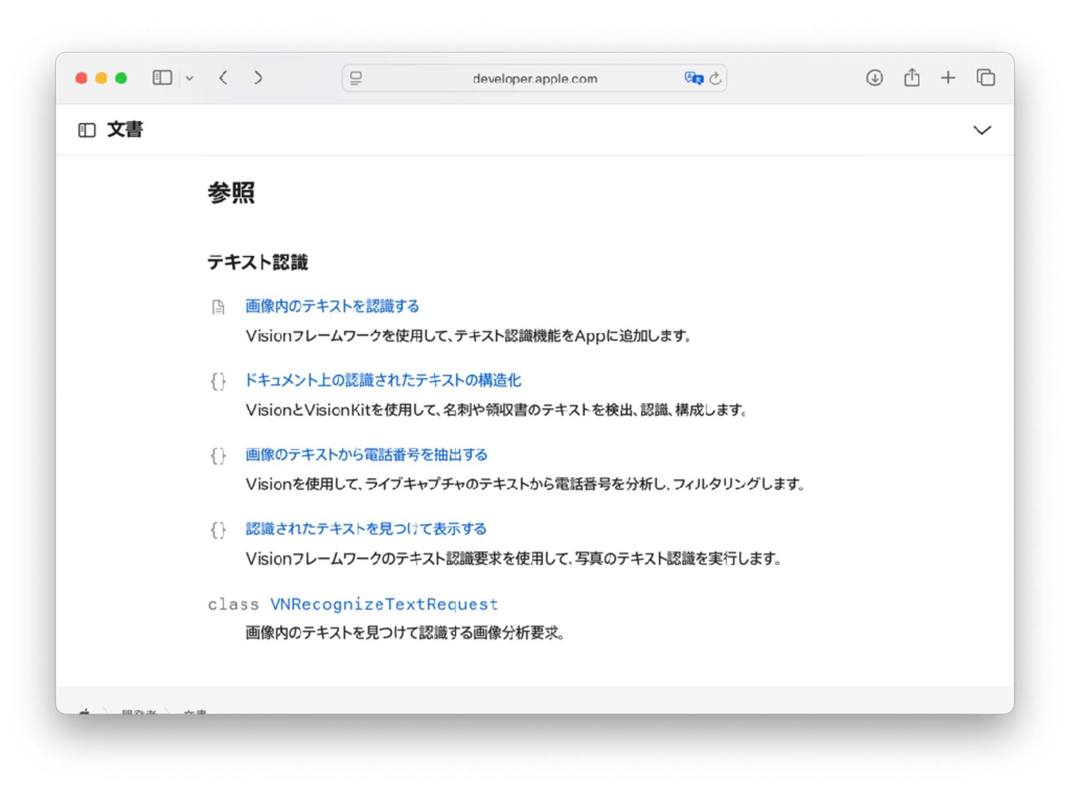
Task: Open the Share menu icon
Action: click(911, 77)
